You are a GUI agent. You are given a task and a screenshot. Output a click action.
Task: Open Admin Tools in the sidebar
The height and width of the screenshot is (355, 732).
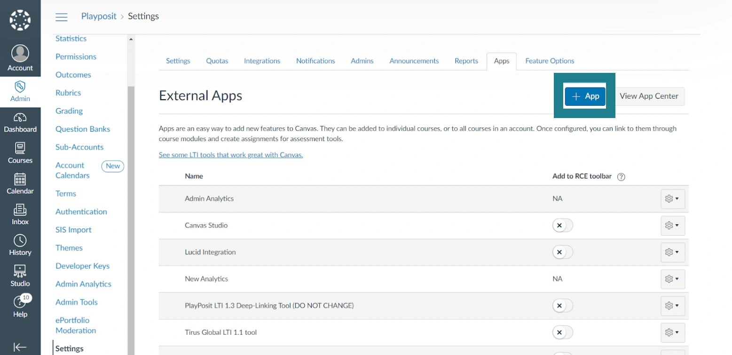(x=77, y=302)
